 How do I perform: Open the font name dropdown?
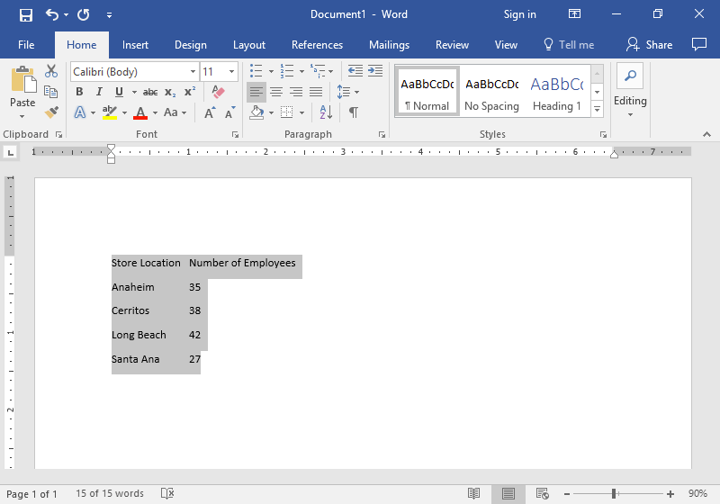pos(193,72)
